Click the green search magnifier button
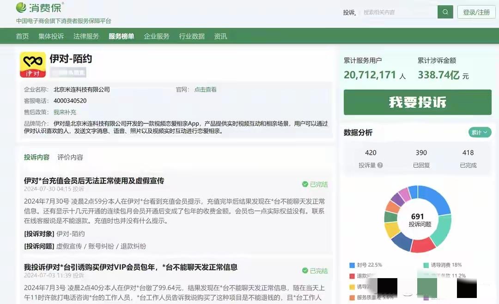Viewport: 499px width, 304px height. tap(445, 12)
